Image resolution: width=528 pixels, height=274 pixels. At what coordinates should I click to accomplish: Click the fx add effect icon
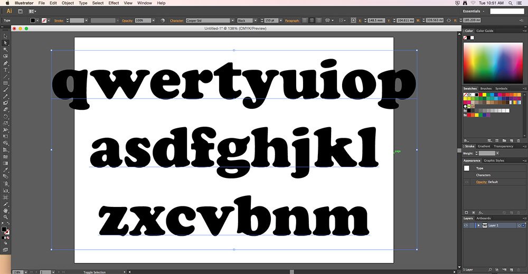point(480,213)
